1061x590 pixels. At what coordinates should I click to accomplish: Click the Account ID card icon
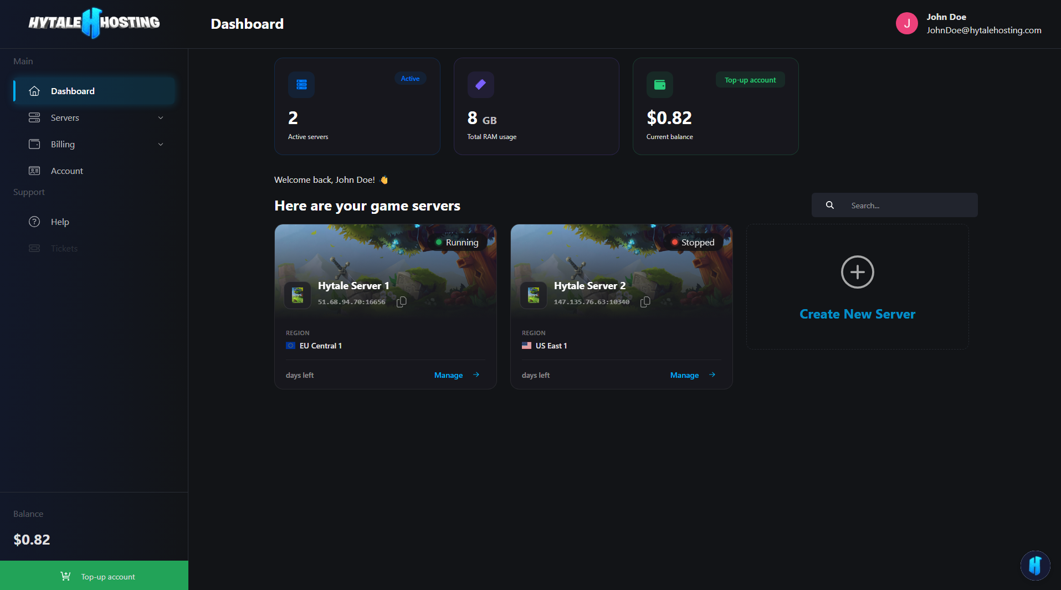(x=34, y=171)
